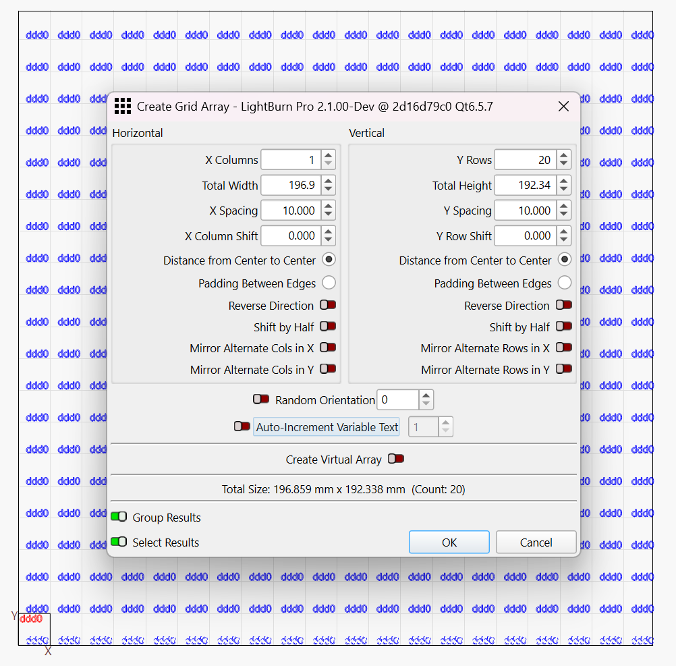
Task: Turn on Create Virtual Array switch
Action: coord(395,459)
